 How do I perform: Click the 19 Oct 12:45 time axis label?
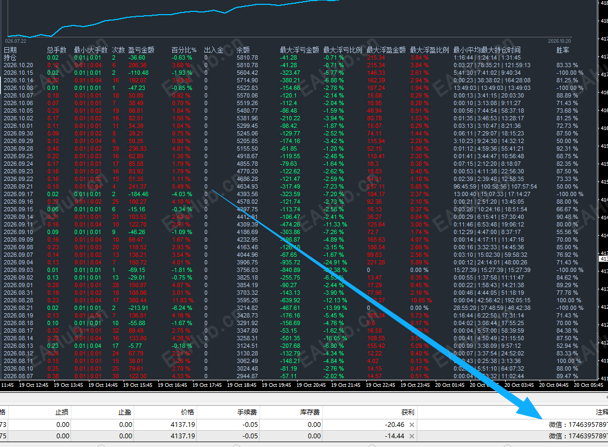(34, 385)
